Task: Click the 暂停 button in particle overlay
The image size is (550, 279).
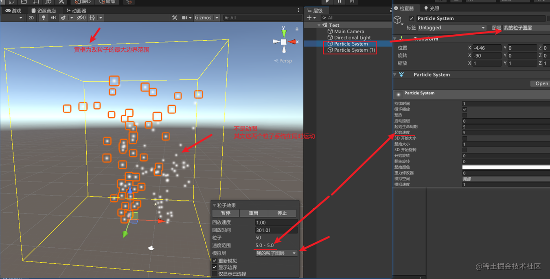Action: [x=226, y=213]
